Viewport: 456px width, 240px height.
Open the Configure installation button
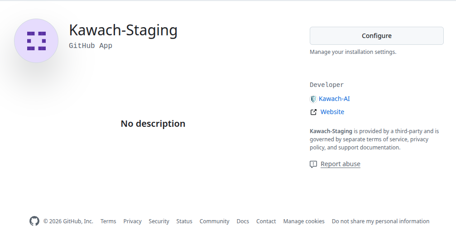(377, 36)
